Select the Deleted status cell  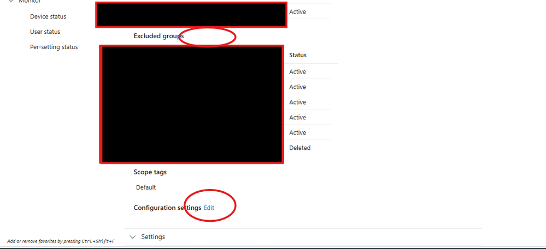pyautogui.click(x=300, y=148)
